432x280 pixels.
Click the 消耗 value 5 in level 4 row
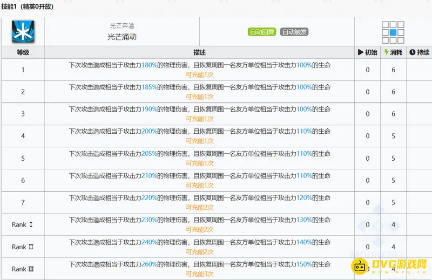pyautogui.click(x=394, y=136)
